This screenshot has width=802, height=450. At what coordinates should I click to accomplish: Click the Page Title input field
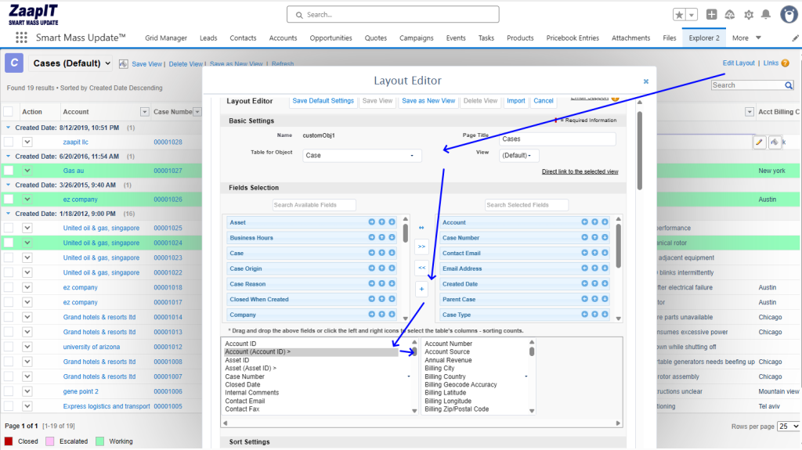click(x=558, y=139)
